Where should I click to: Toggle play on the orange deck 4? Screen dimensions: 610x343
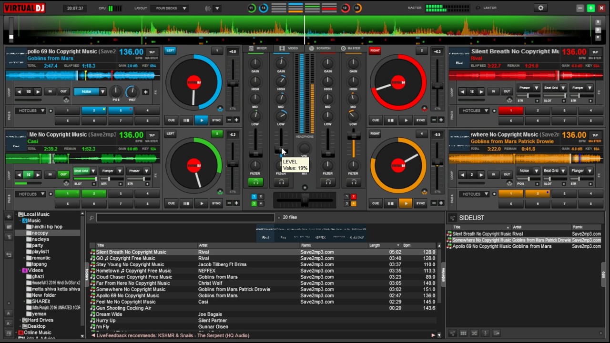pos(406,203)
